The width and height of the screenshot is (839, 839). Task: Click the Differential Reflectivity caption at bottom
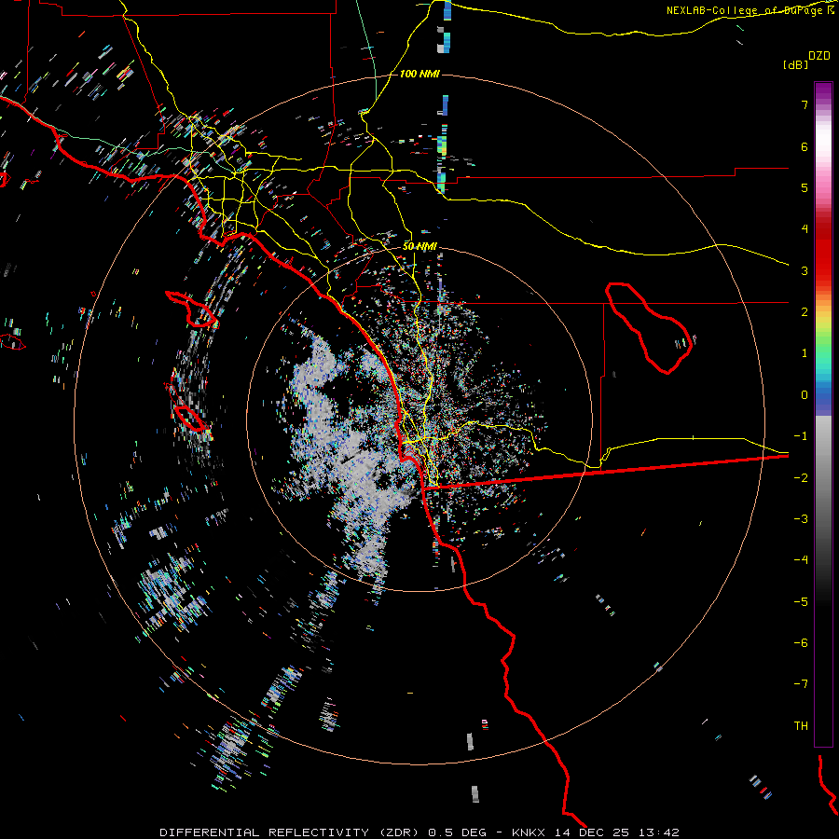pyautogui.click(x=419, y=832)
